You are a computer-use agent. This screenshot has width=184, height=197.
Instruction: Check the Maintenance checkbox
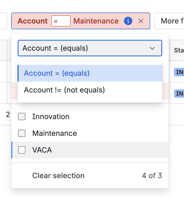coord(22,133)
